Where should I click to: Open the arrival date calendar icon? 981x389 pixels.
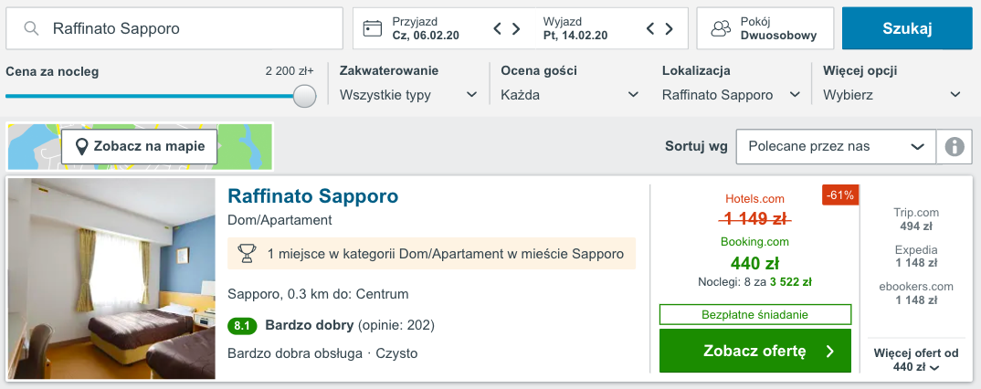372,28
